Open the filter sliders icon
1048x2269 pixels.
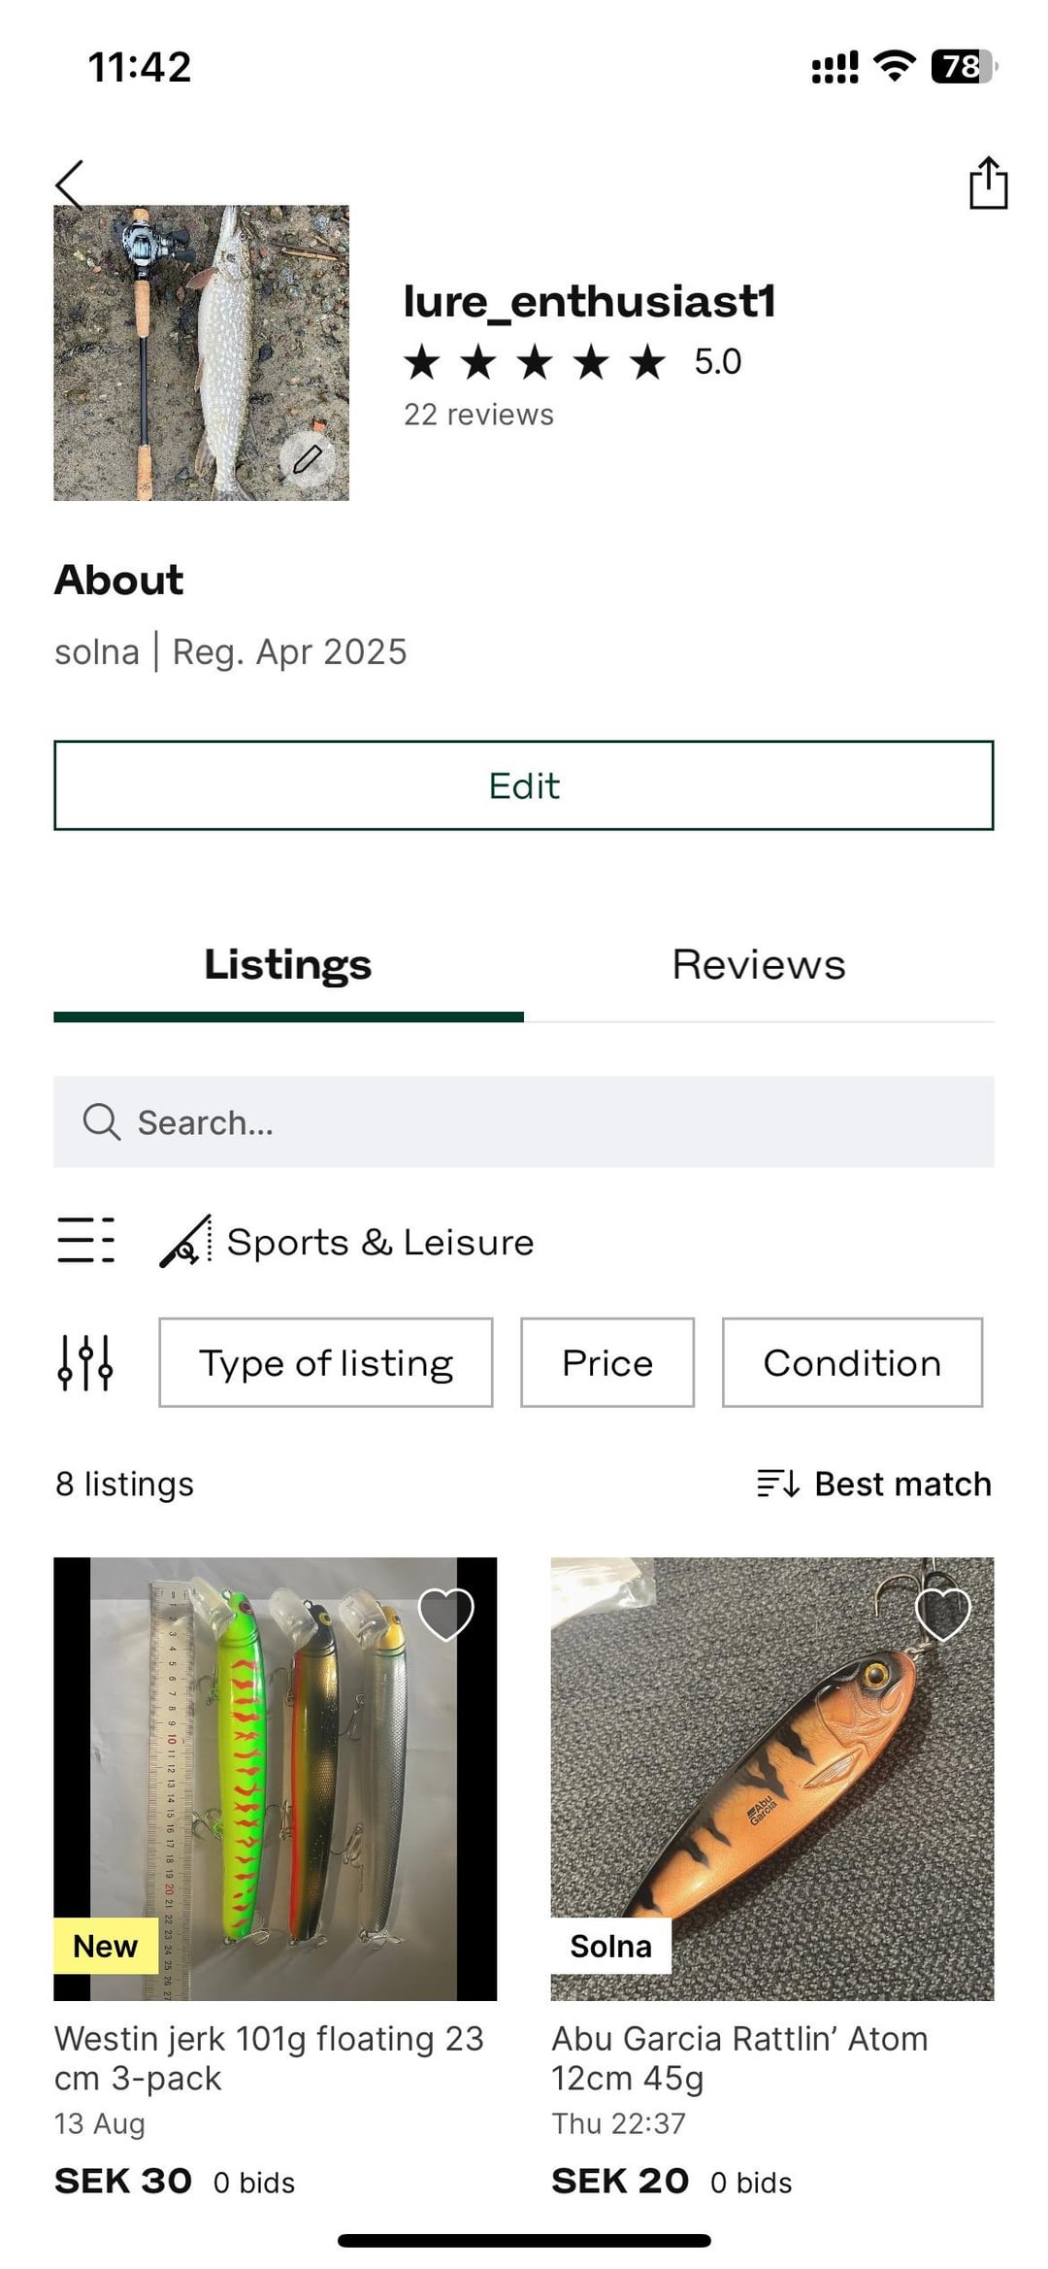point(85,1362)
